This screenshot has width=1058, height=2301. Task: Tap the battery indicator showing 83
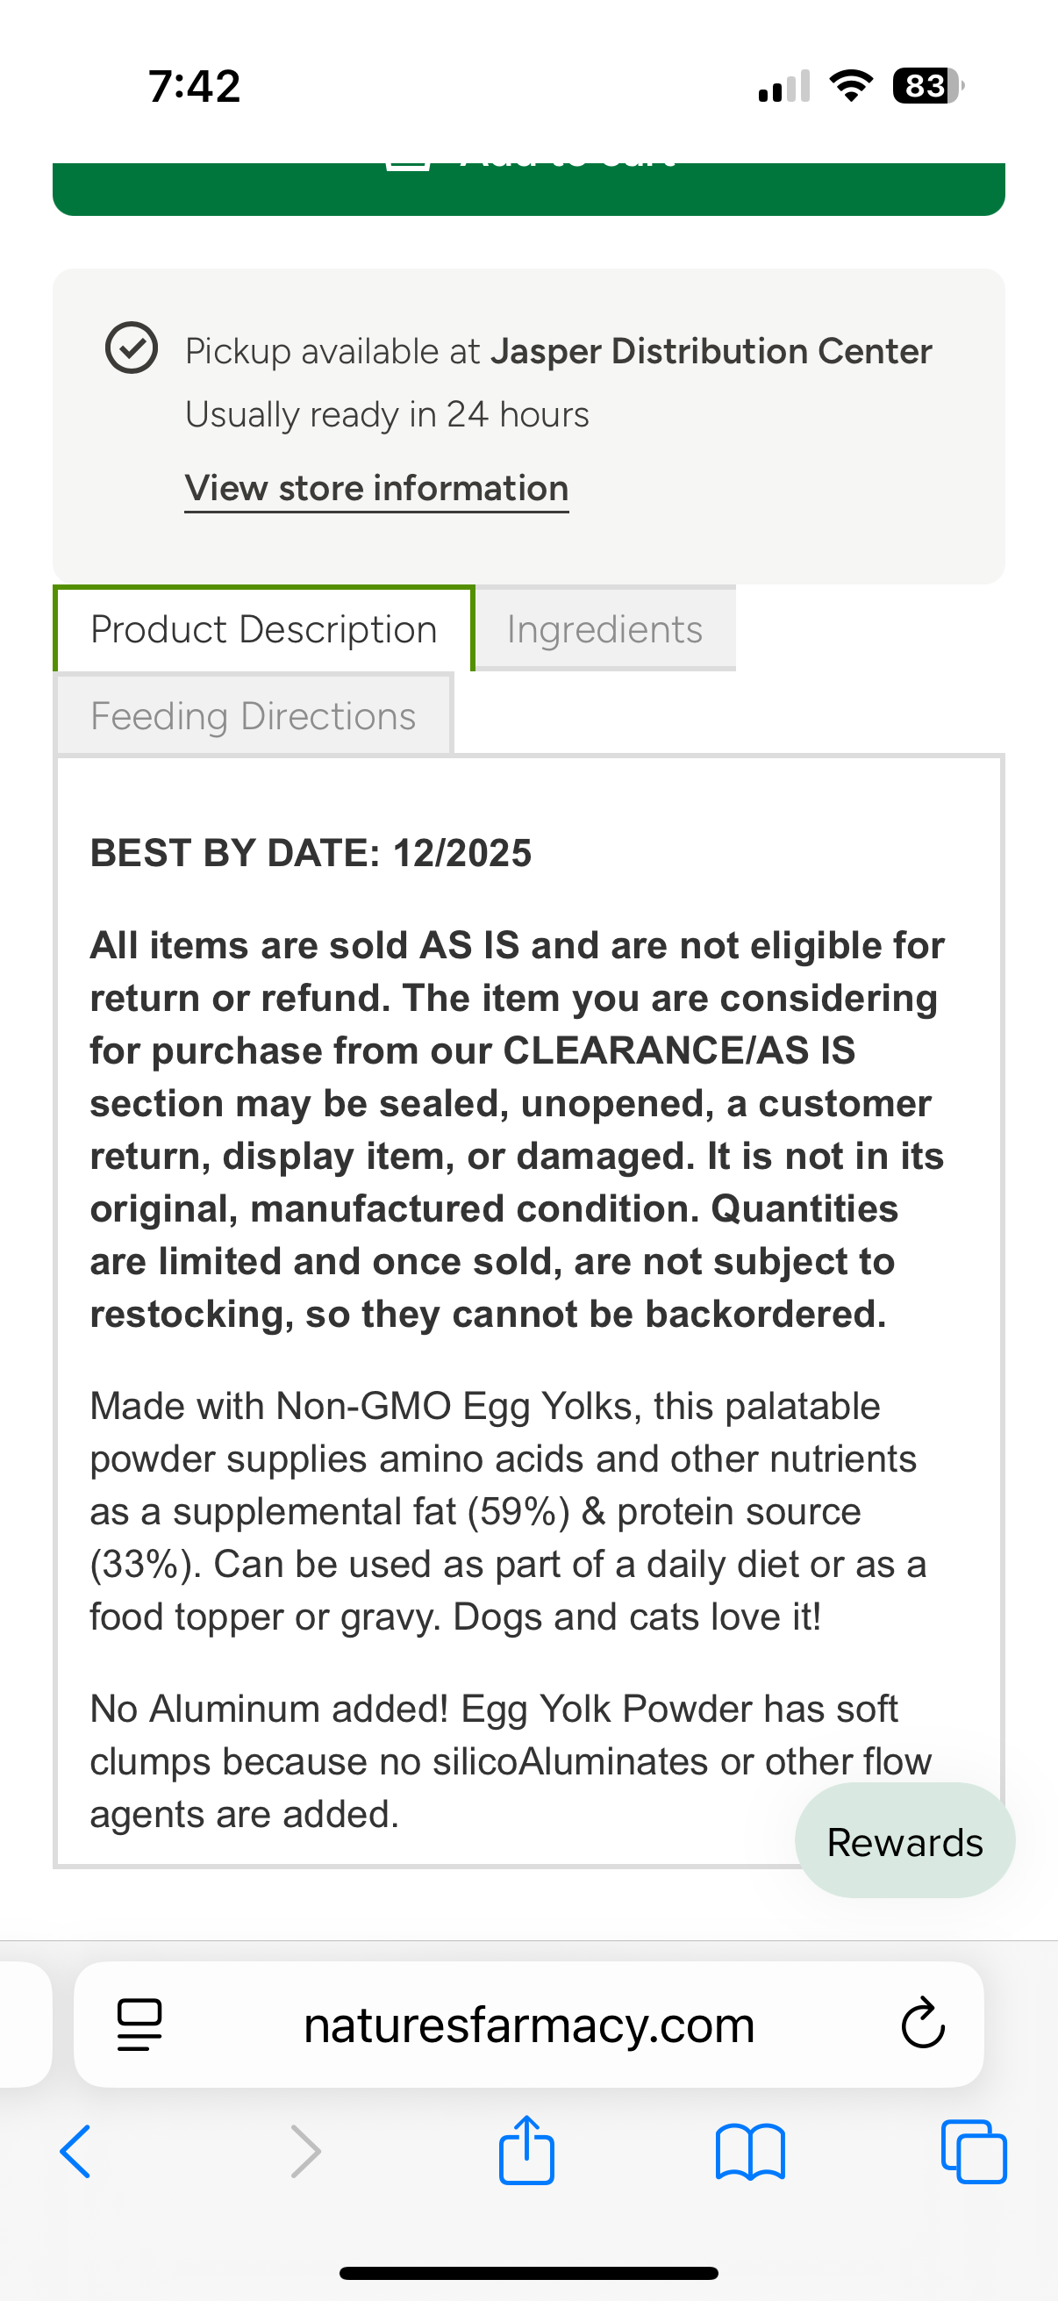926,87
